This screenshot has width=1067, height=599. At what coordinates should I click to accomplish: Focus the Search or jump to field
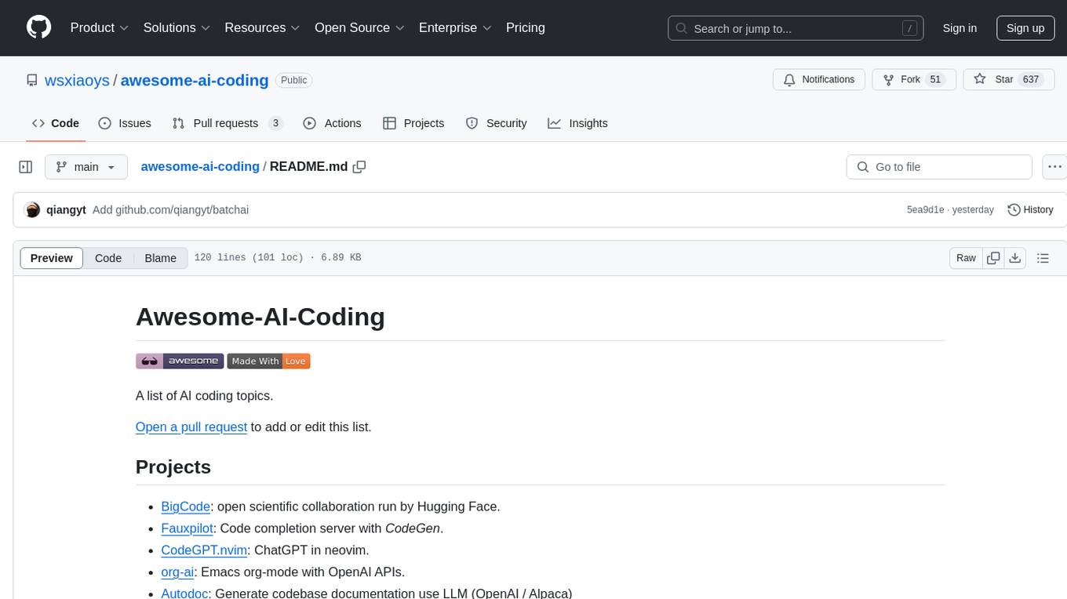796,28
